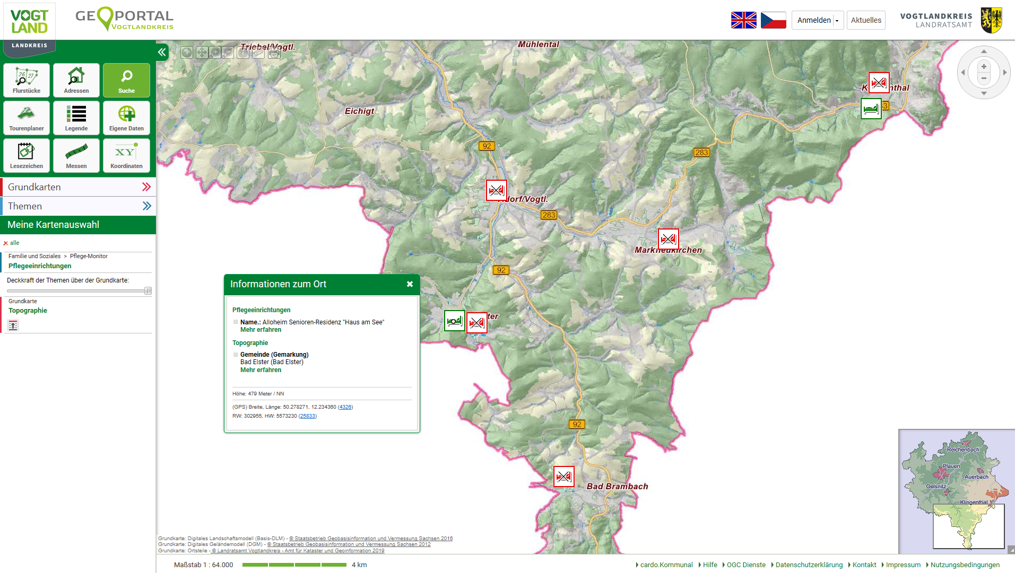Open the Adressen search tool
This screenshot has height=573, width=1015.
click(76, 80)
